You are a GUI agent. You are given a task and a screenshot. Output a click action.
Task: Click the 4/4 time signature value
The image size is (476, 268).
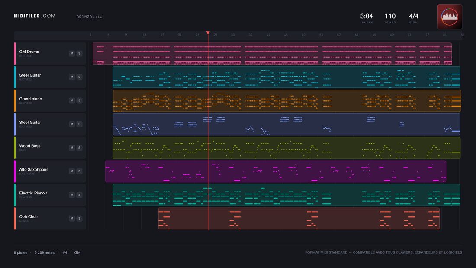[x=413, y=16]
